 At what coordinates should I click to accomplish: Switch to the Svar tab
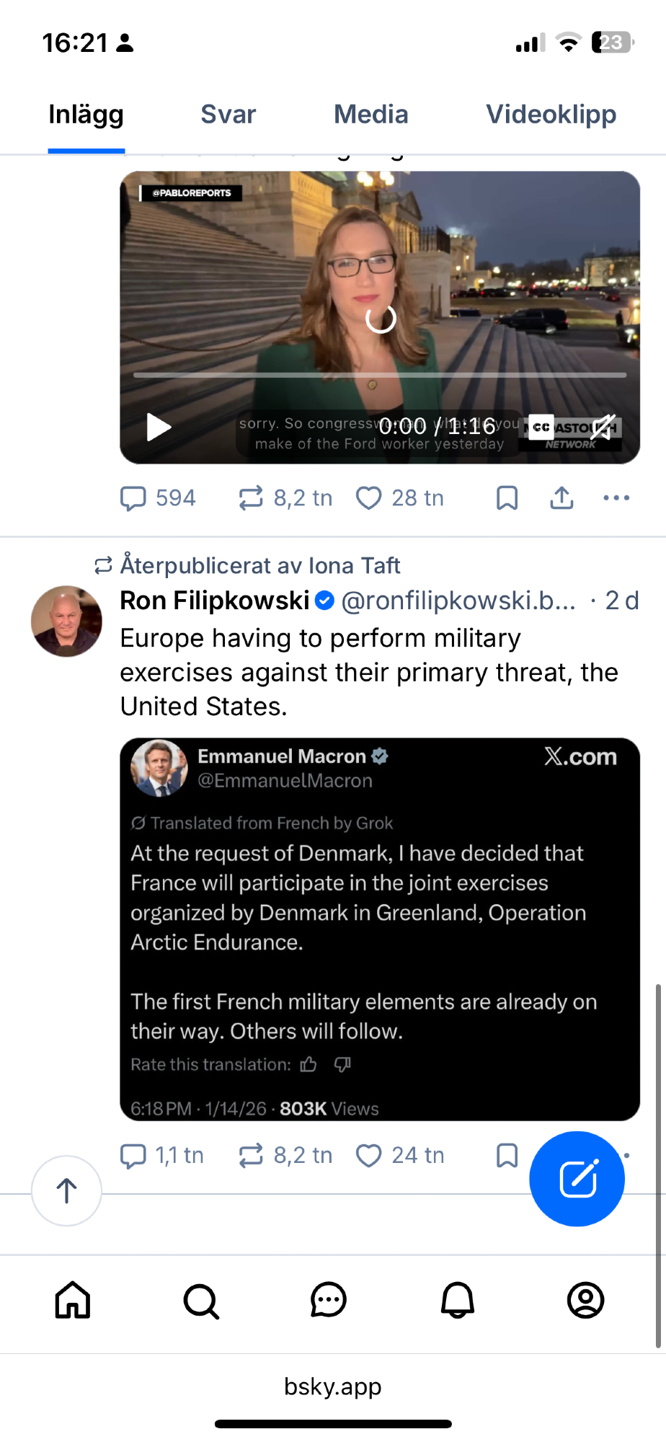228,115
